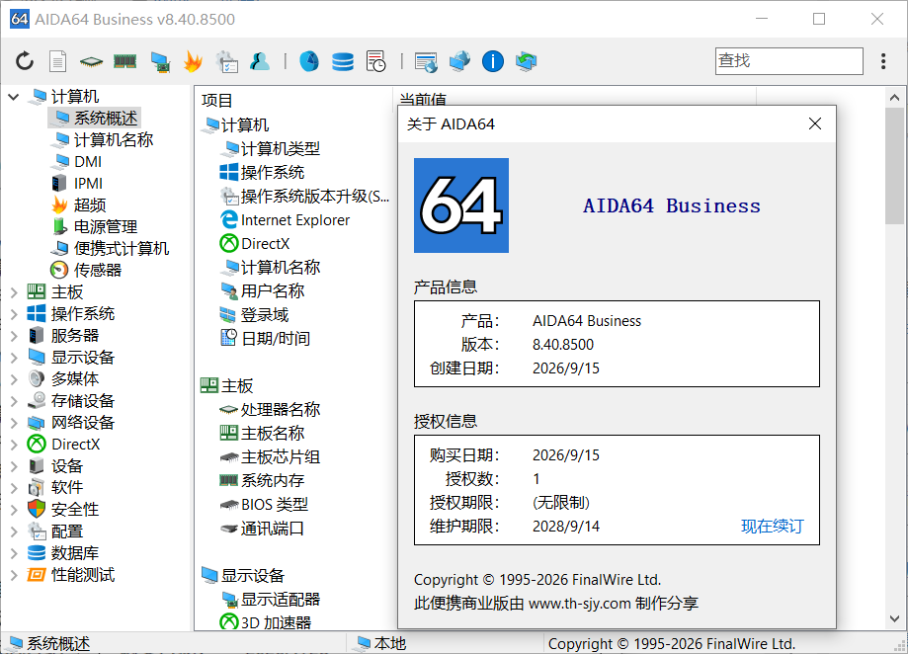The width and height of the screenshot is (908, 654).
Task: Expand the 服务器 tree node
Action: tap(14, 336)
